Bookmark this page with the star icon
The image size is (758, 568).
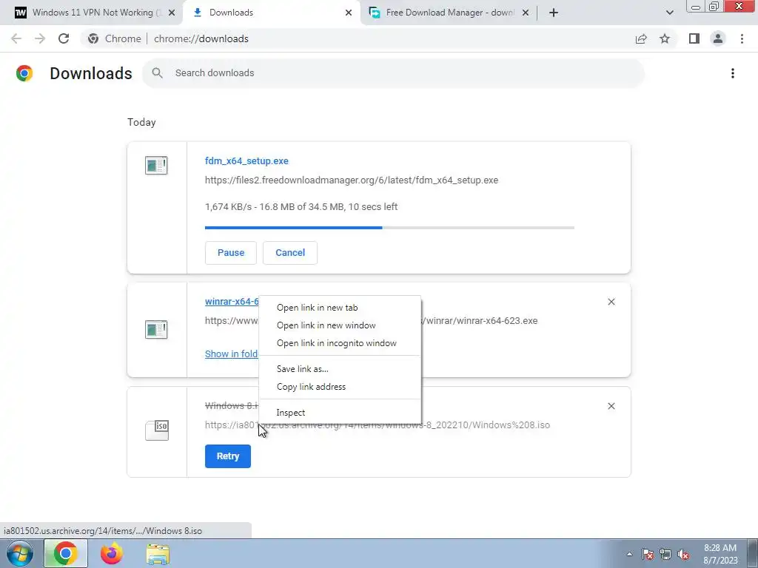(x=665, y=38)
